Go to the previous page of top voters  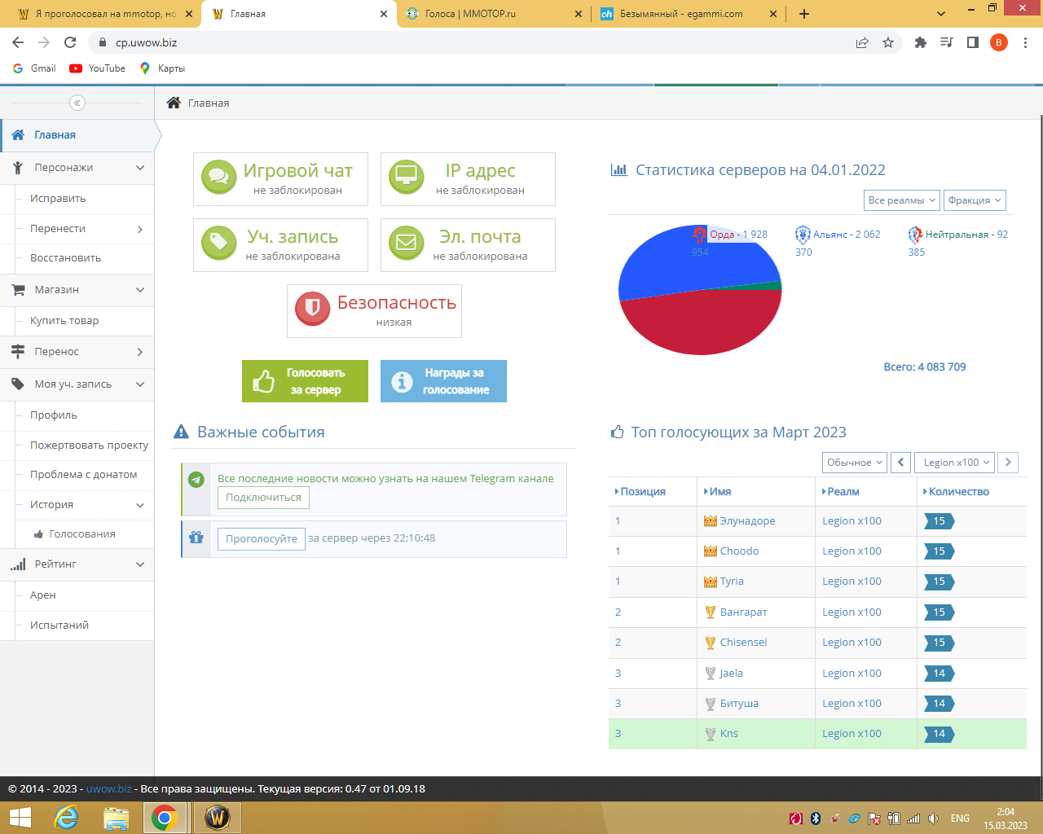[900, 463]
